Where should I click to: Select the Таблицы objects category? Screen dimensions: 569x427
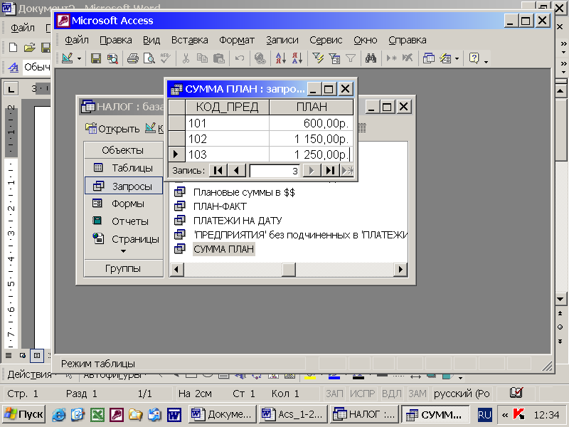124,168
